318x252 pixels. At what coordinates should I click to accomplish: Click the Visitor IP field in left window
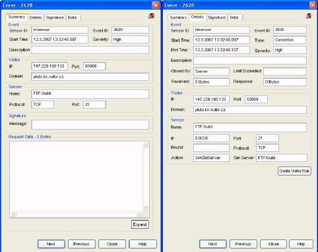[49, 66]
